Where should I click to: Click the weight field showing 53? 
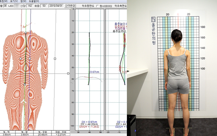pyautogui.click(x=44, y=6)
